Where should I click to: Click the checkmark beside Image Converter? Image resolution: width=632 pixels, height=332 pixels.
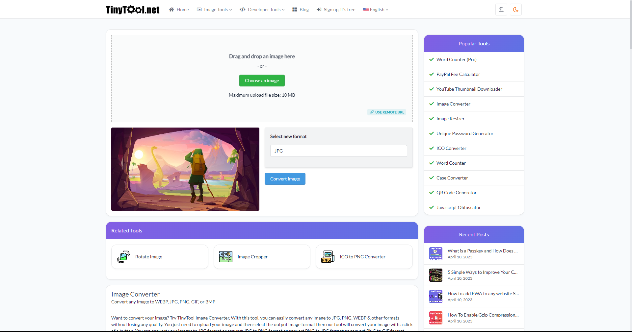point(431,104)
